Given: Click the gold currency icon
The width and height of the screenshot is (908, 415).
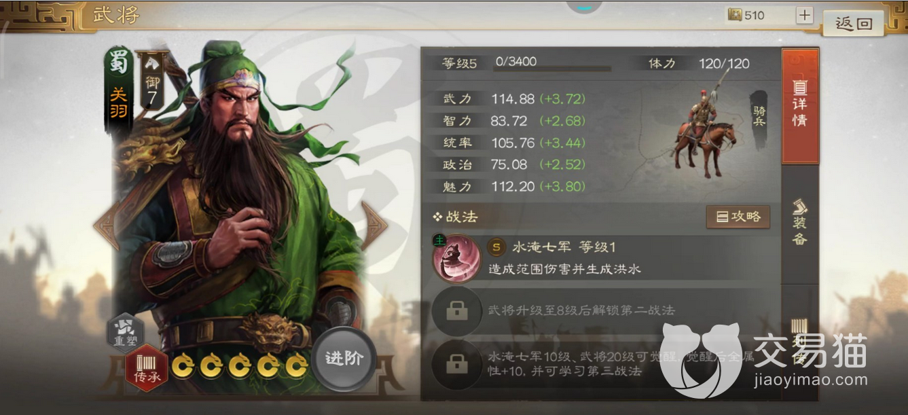Looking at the screenshot, I should 734,15.
